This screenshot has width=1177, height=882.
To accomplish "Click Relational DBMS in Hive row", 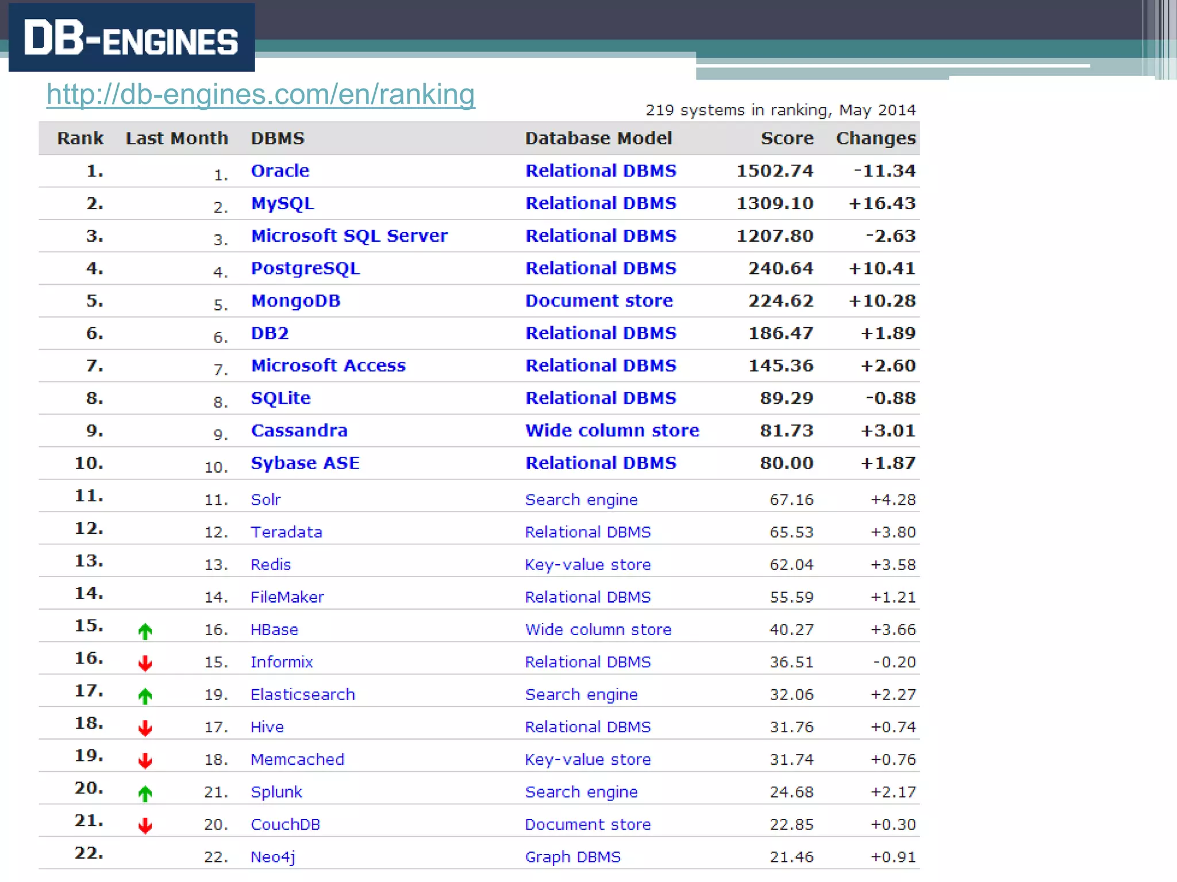I will pyautogui.click(x=588, y=727).
